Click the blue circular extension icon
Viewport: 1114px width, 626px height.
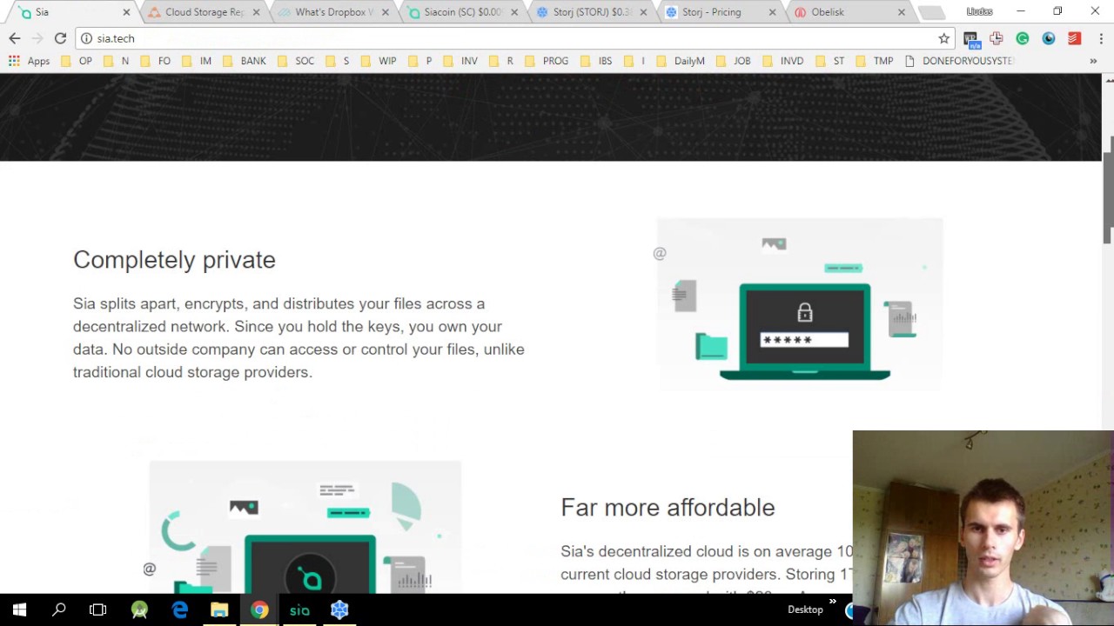(1049, 38)
